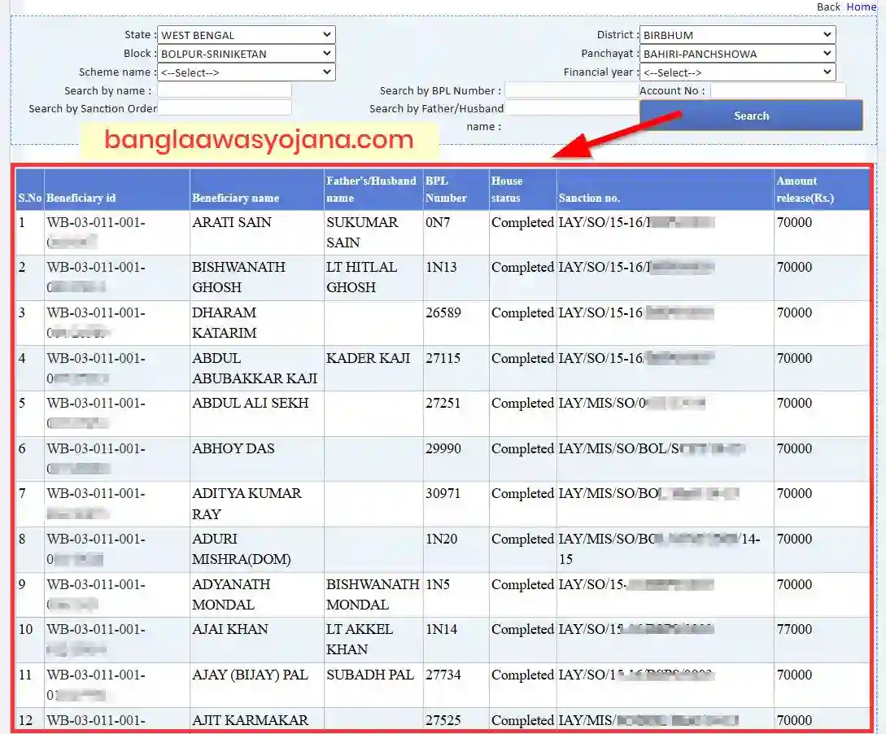
Task: Select beneficiary name BISHWANATH GHOSH
Action: pos(238,277)
